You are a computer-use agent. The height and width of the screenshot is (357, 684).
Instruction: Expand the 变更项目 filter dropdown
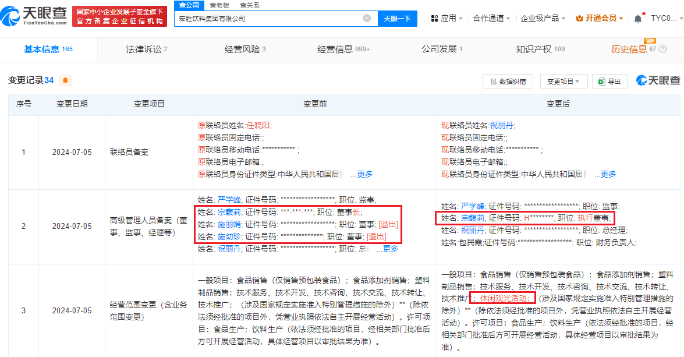pyautogui.click(x=563, y=82)
